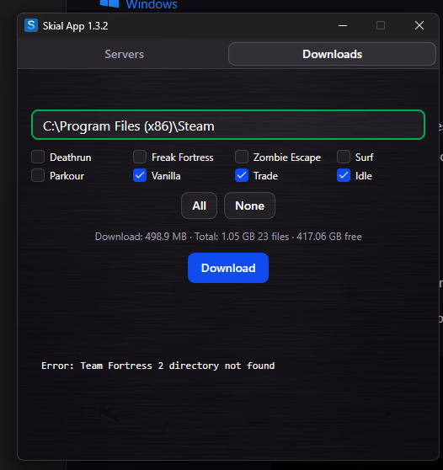Tick the Freak Fortress checkbox
This screenshot has width=443, height=470.
pos(140,157)
